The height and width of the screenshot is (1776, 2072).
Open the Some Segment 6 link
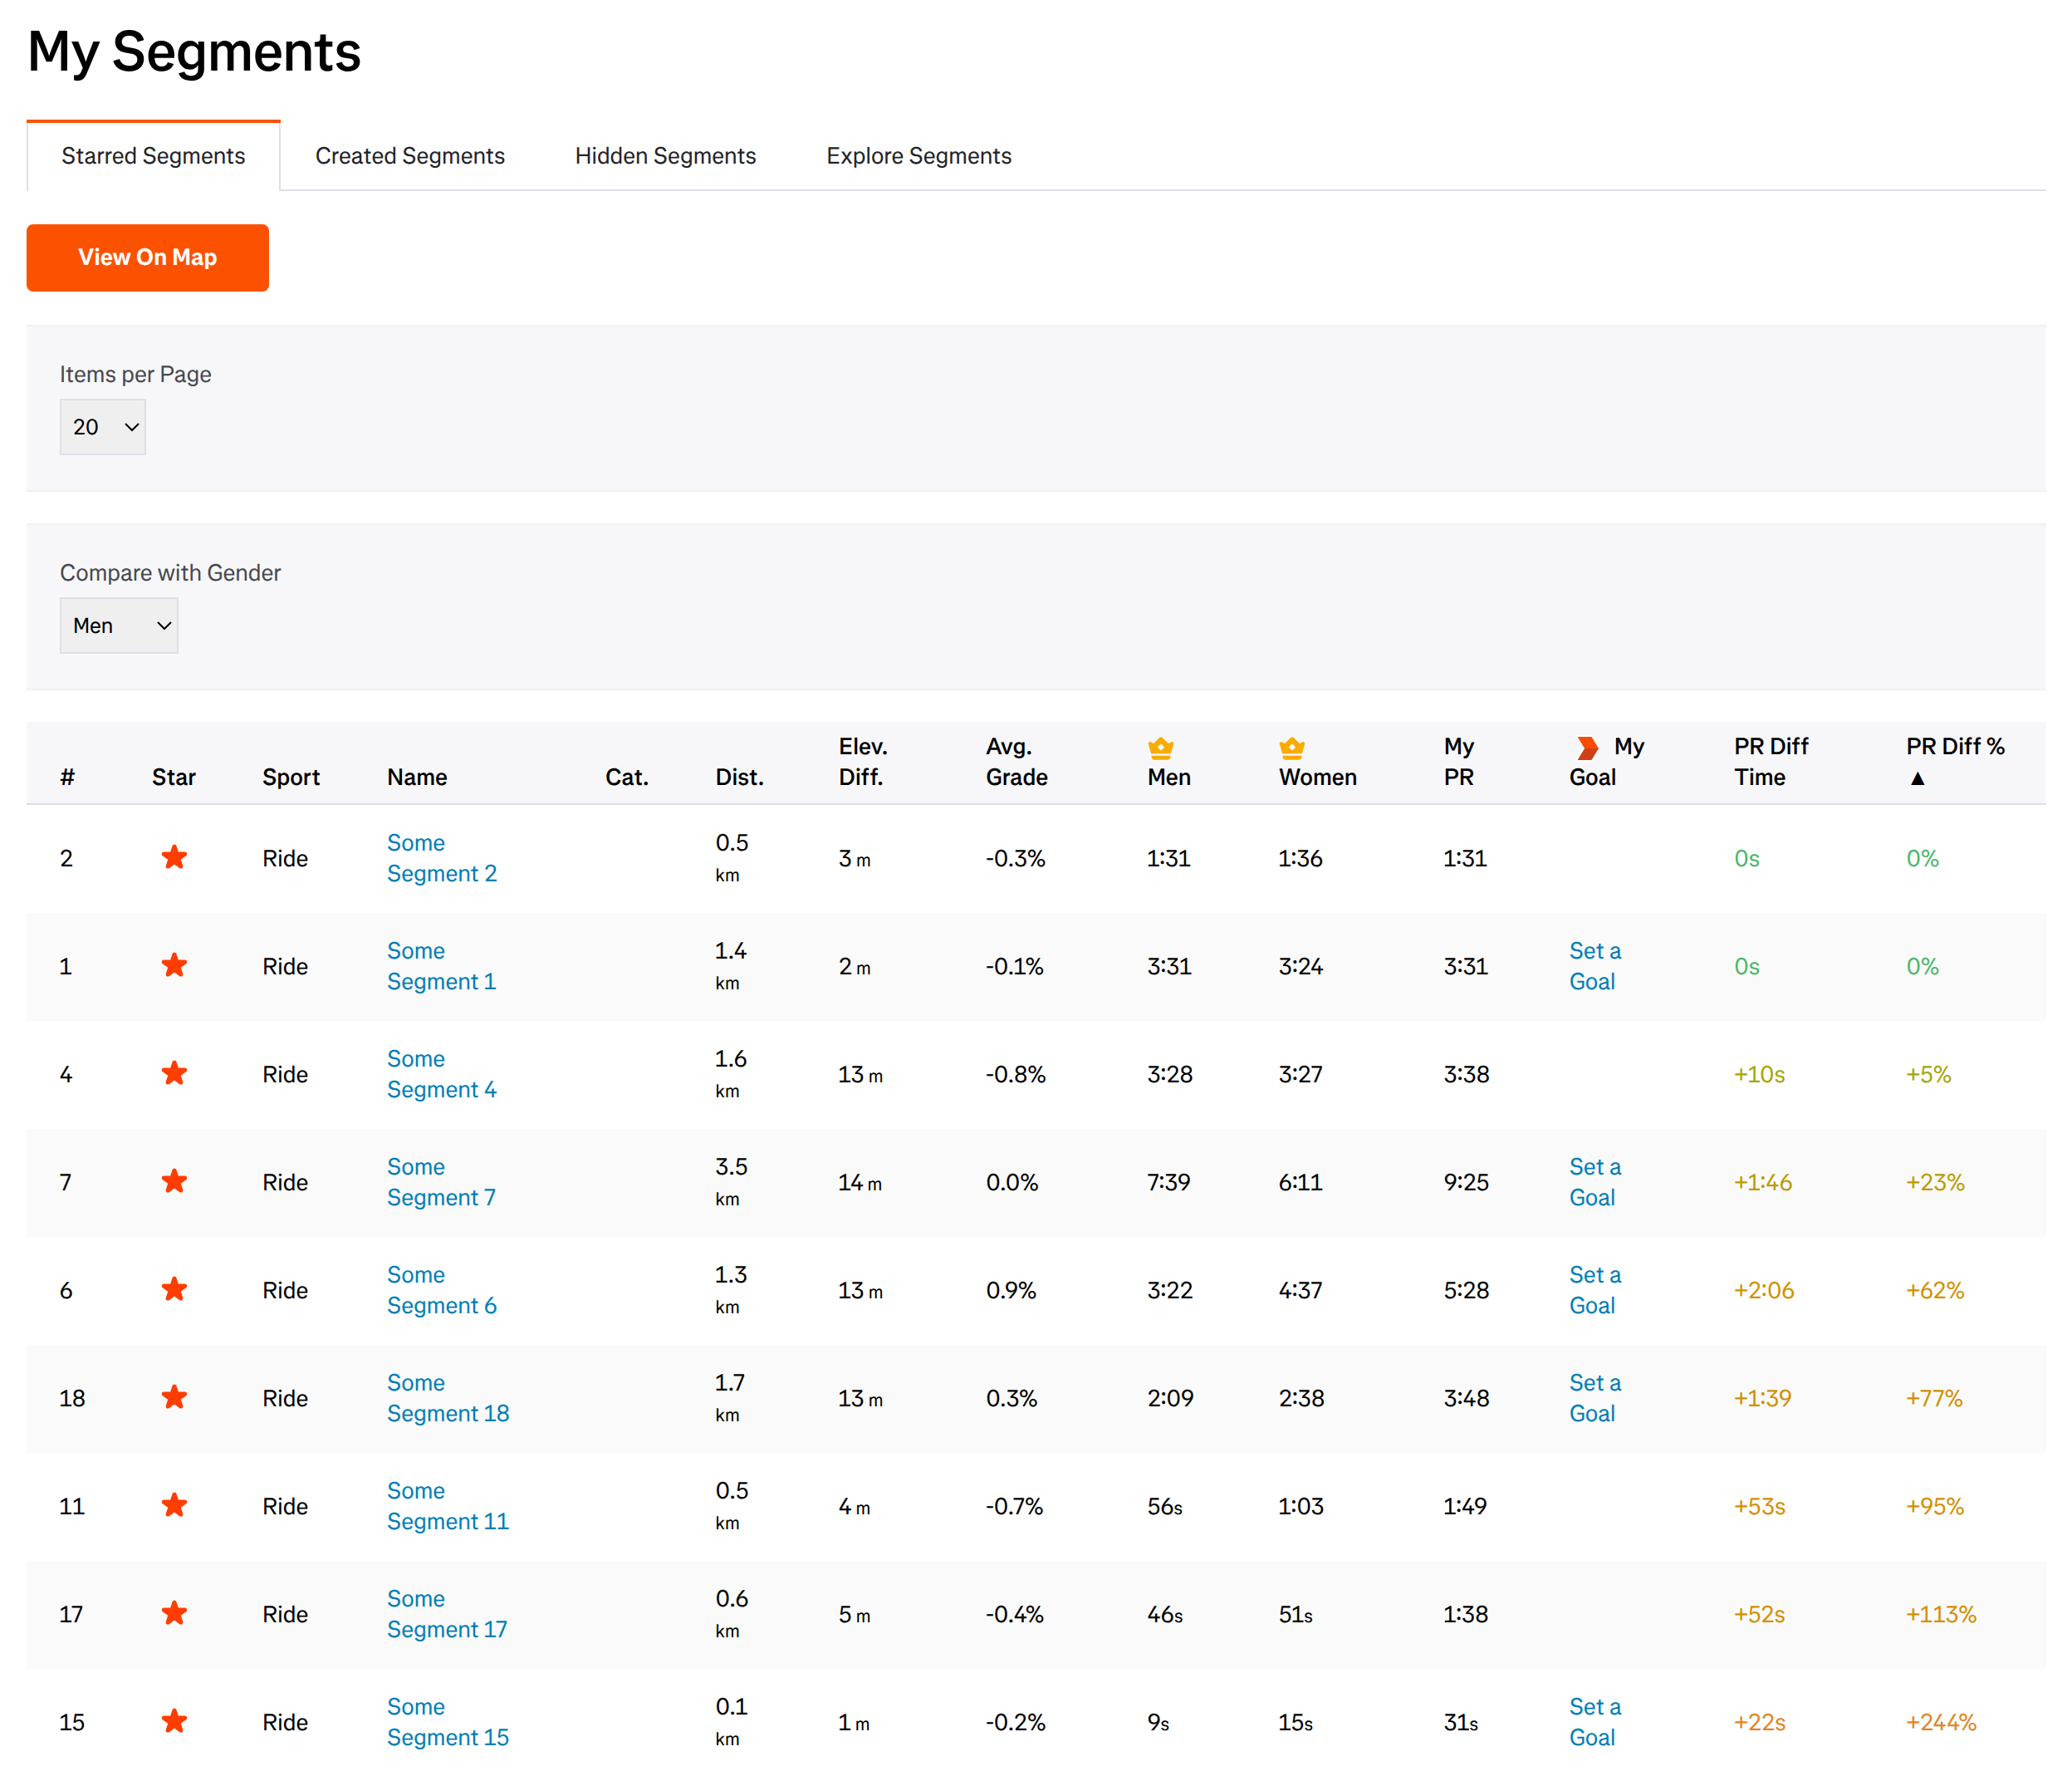442,1290
